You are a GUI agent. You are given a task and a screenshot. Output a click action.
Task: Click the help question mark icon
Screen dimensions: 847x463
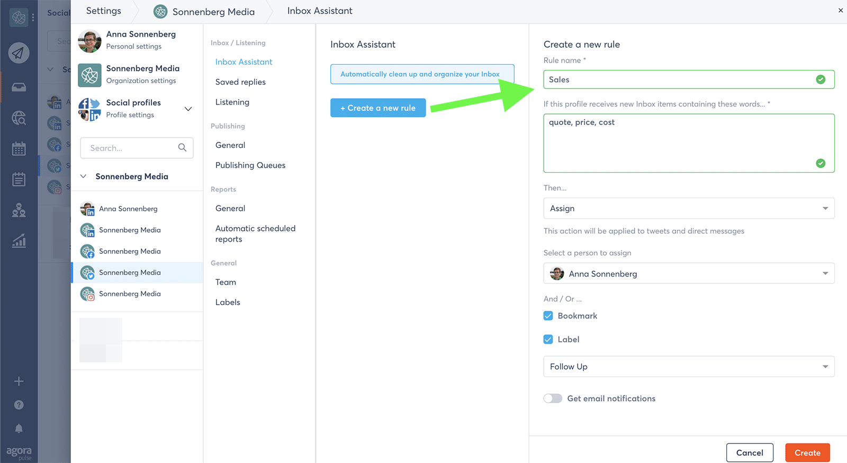[x=19, y=405]
